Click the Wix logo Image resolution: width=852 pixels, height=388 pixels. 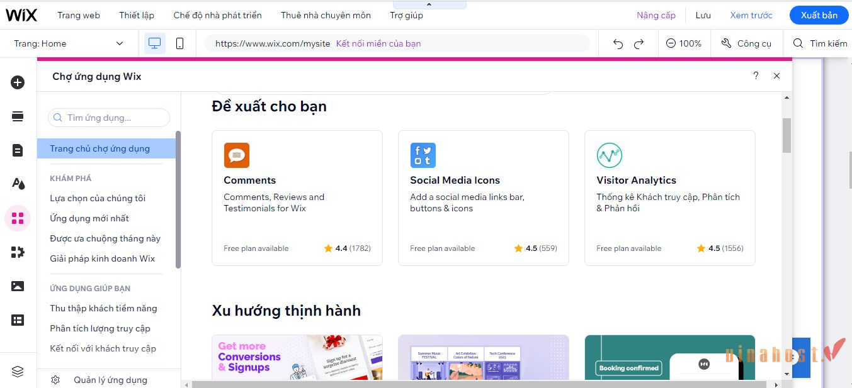[x=21, y=15]
